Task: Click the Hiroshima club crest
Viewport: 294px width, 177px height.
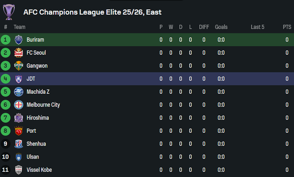Action: [18, 118]
